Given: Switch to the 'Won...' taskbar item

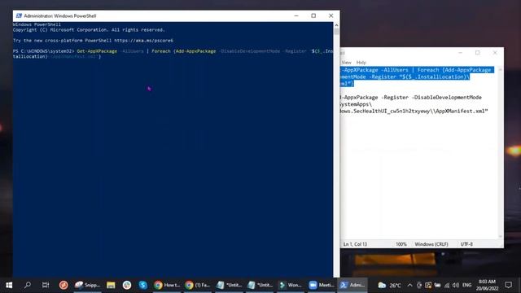Looking at the screenshot, I should pyautogui.click(x=291, y=285).
